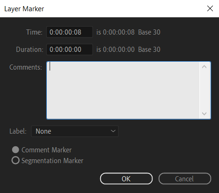Click into the Time input field
The image size is (219, 193).
(x=70, y=32)
